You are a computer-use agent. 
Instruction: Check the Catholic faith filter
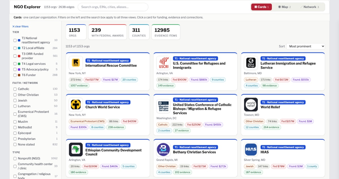(15, 89)
